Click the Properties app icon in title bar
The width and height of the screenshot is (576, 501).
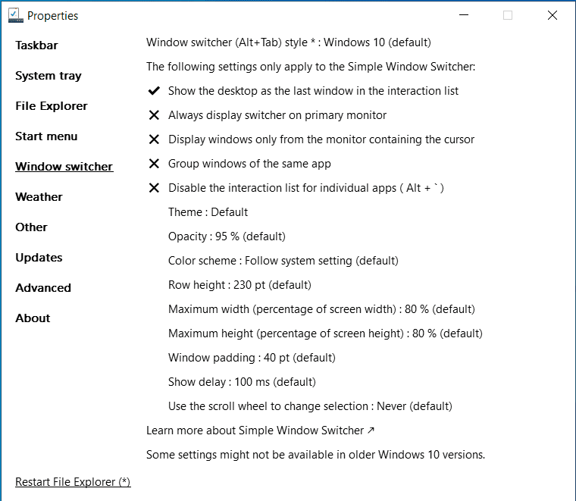[15, 15]
